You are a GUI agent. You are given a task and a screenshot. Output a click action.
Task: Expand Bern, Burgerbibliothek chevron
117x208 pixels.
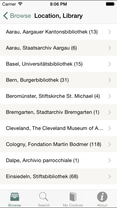(x=110, y=80)
